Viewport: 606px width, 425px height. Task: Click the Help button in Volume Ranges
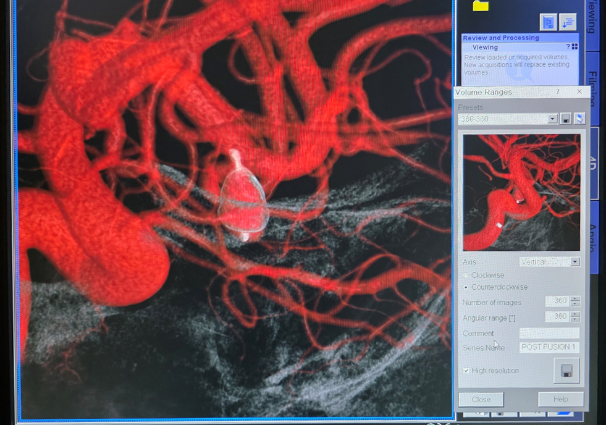pos(561,399)
